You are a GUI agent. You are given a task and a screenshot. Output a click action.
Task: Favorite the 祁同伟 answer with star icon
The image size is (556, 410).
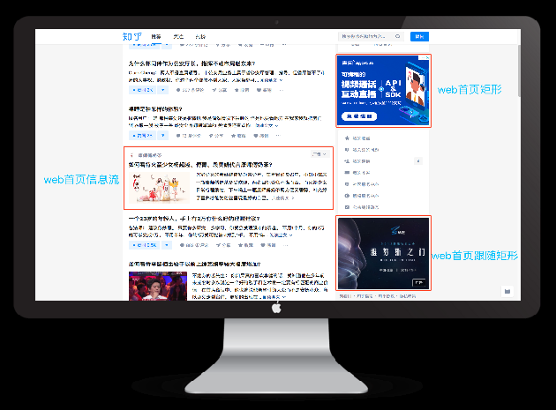(x=242, y=90)
